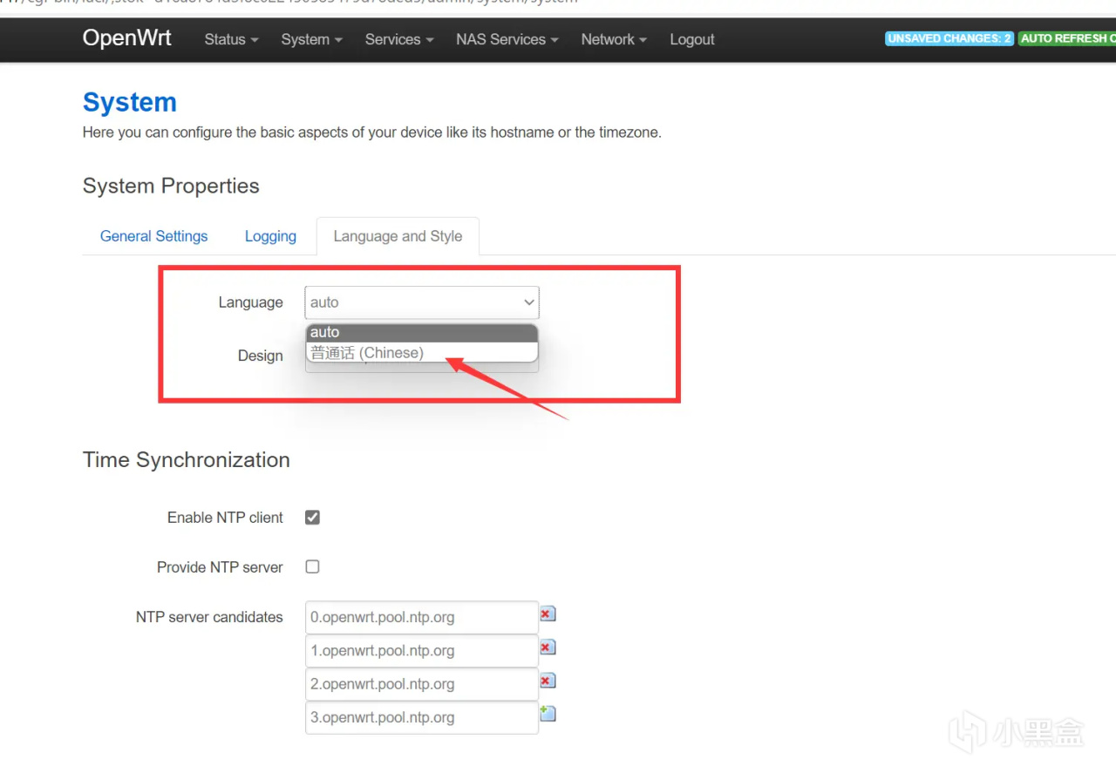Edit the 3.openwrt.pool.ntp.org field

[422, 717]
